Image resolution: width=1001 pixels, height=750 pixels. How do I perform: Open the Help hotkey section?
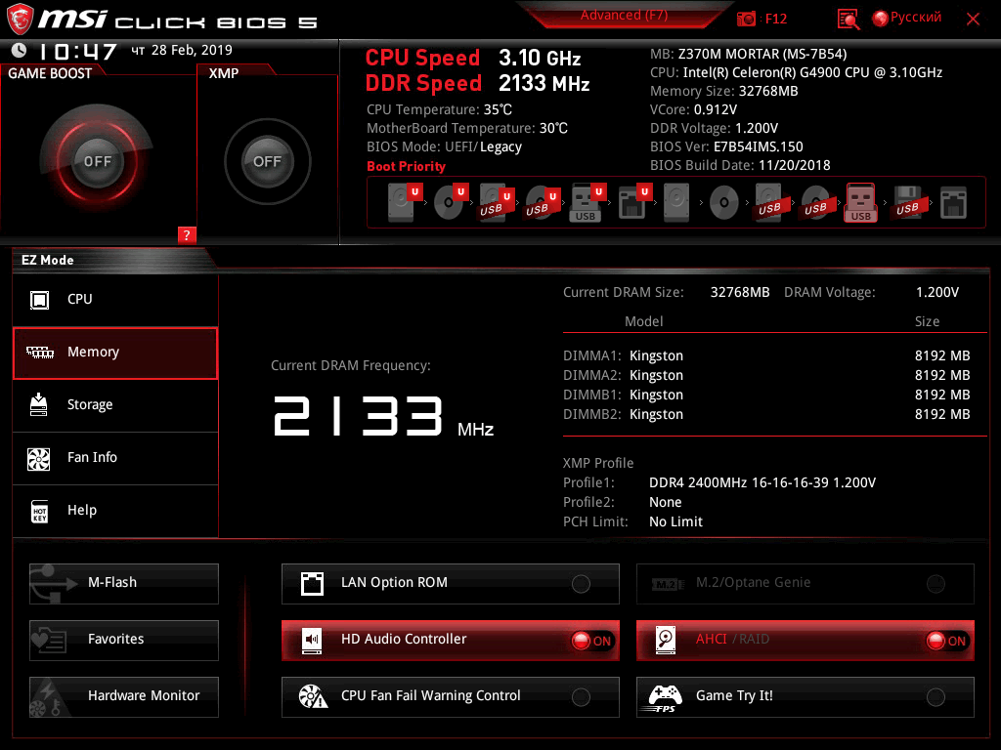click(x=115, y=510)
